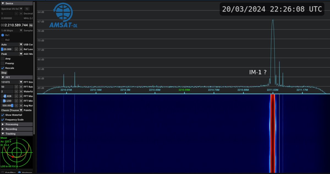This screenshot has width=330, height=174.
Task: Decrease FFT Max with minus button
Action: 16,96
